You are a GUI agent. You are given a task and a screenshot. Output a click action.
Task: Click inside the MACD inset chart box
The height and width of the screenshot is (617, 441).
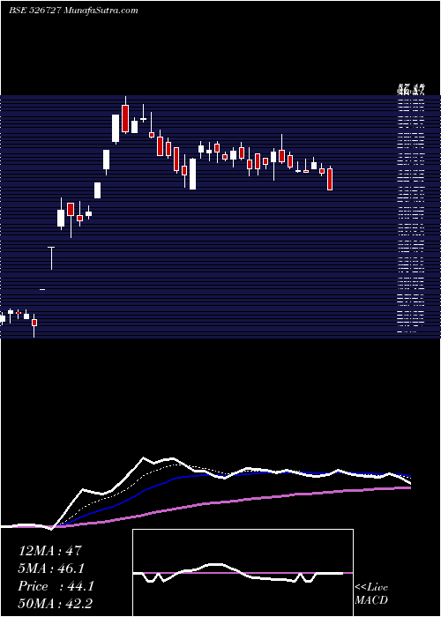tap(243, 573)
